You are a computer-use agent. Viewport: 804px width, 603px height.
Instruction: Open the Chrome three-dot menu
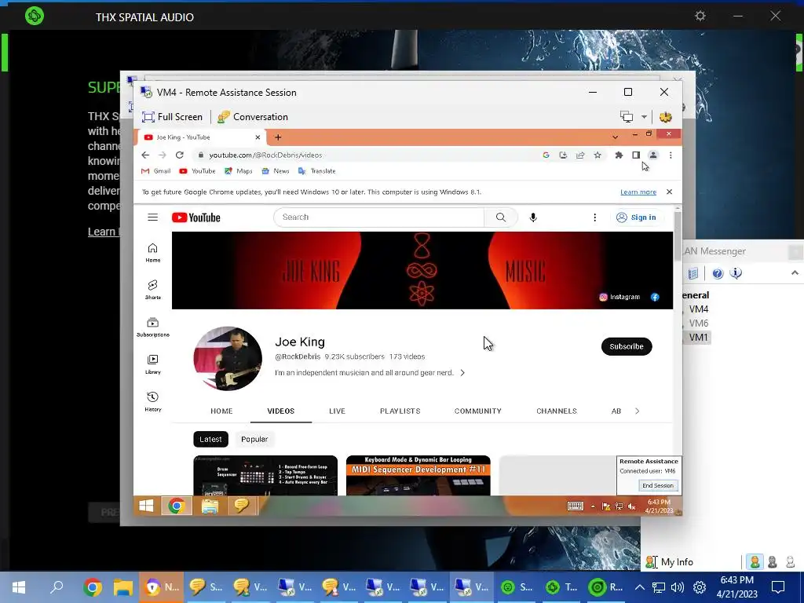tap(671, 155)
